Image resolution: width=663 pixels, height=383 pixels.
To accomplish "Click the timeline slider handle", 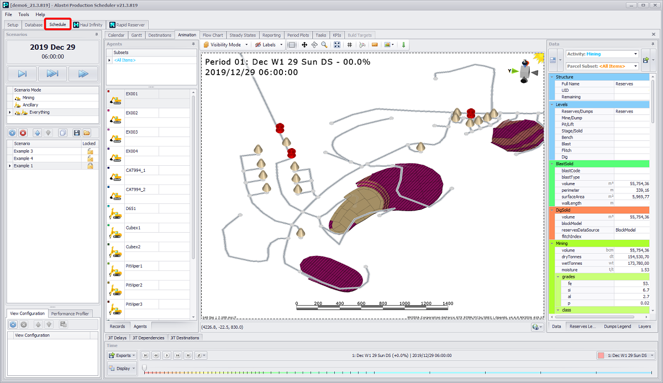I will (145, 368).
